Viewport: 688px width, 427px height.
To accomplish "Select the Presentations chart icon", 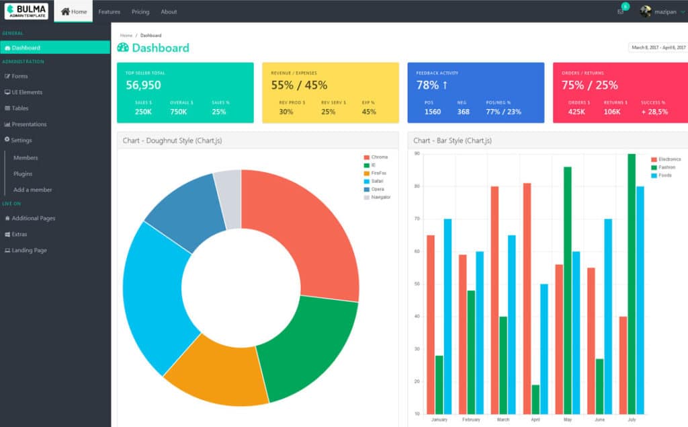I will (8, 124).
